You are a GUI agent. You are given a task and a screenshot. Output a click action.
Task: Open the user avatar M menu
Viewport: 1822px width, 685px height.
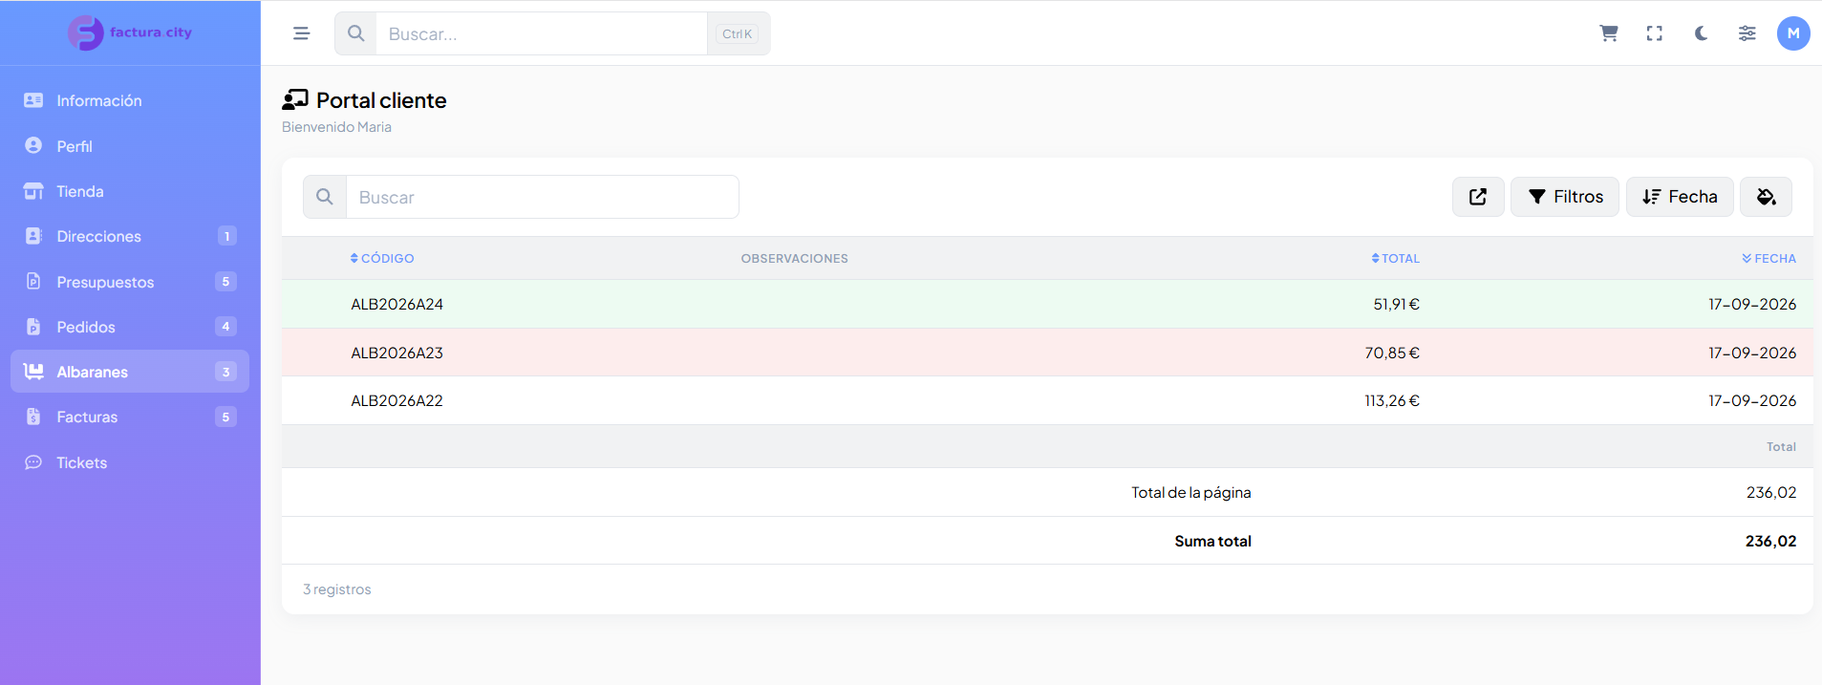1793,33
